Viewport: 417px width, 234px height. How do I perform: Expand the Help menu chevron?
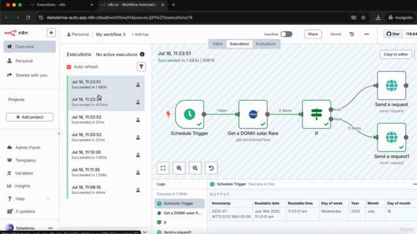pos(48,199)
